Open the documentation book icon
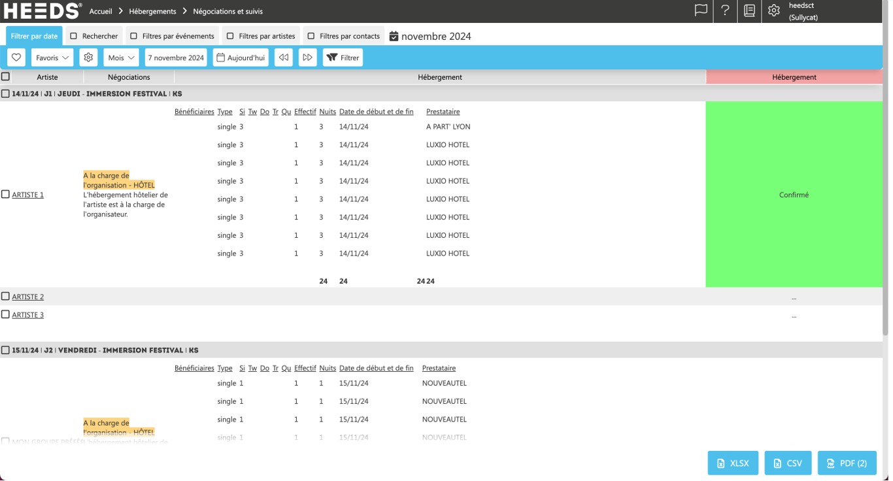Image resolution: width=893 pixels, height=481 pixels. (x=749, y=10)
